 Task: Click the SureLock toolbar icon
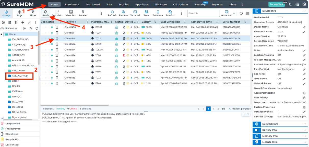pos(158,13)
